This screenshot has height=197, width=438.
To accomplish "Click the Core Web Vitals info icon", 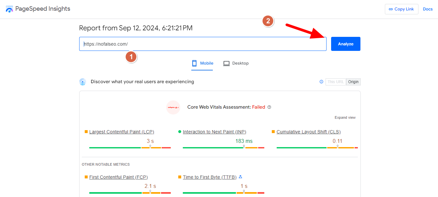I will click(269, 107).
